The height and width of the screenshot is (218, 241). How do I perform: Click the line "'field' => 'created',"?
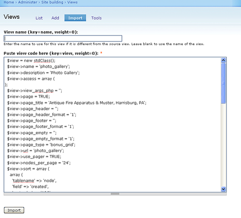point(30,187)
